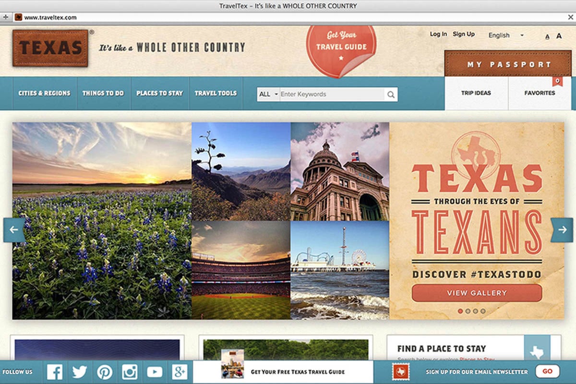Screen dimensions: 576x384
Task: Click in the Enter Keywords search field
Action: (332, 95)
